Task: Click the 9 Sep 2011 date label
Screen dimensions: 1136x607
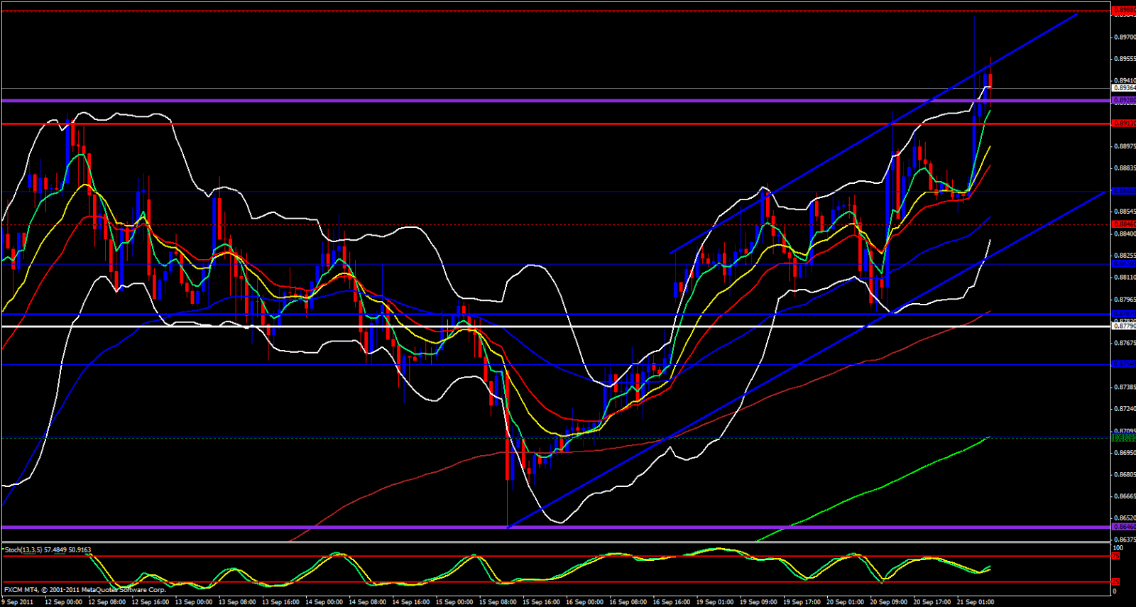Action: [x=17, y=602]
